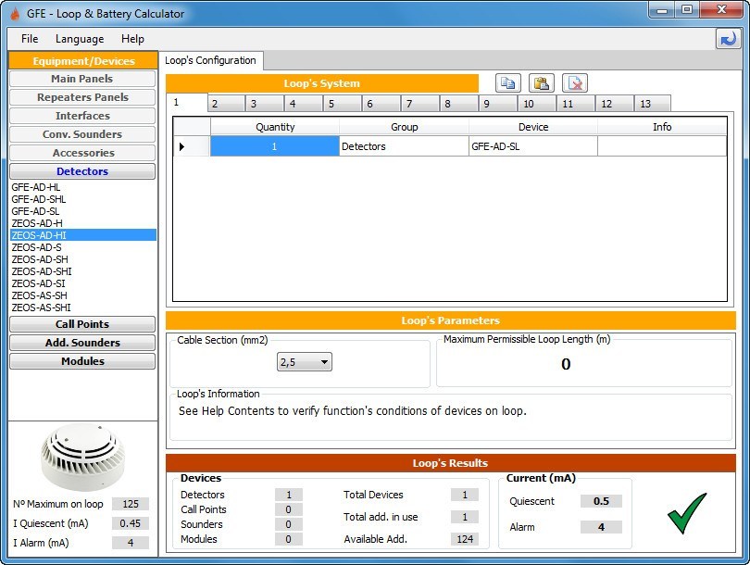Open the Language menu
This screenshot has width=750, height=565.
click(80, 39)
